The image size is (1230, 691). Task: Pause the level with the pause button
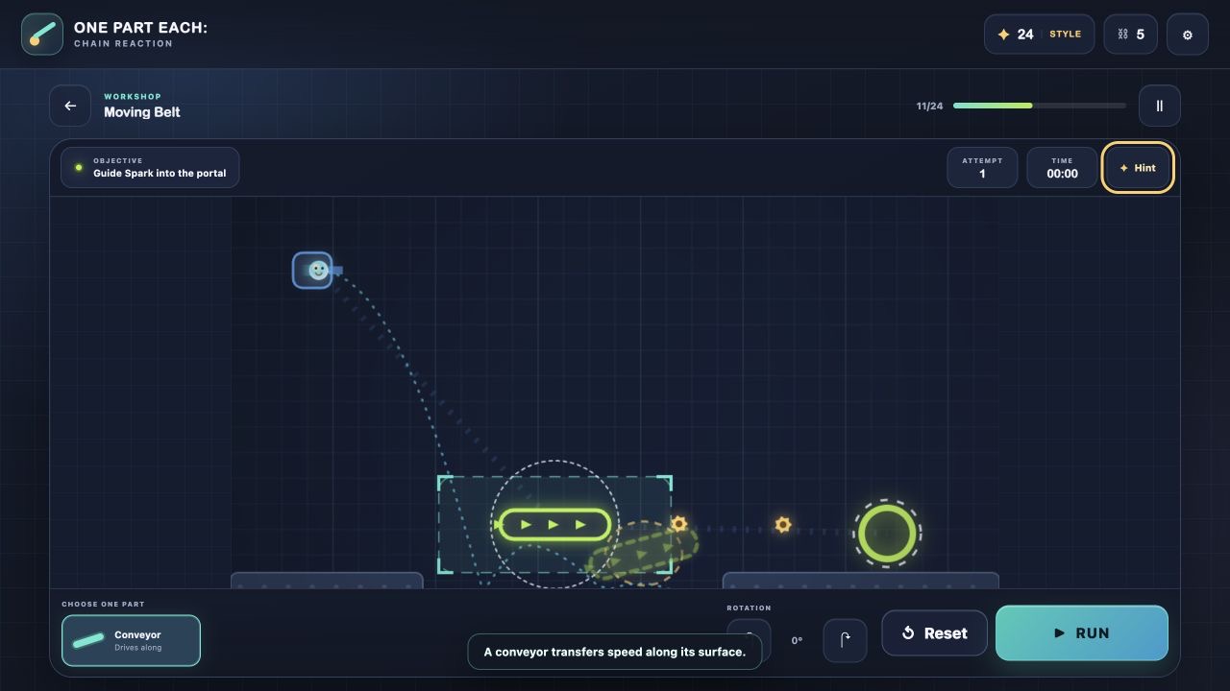(x=1159, y=106)
